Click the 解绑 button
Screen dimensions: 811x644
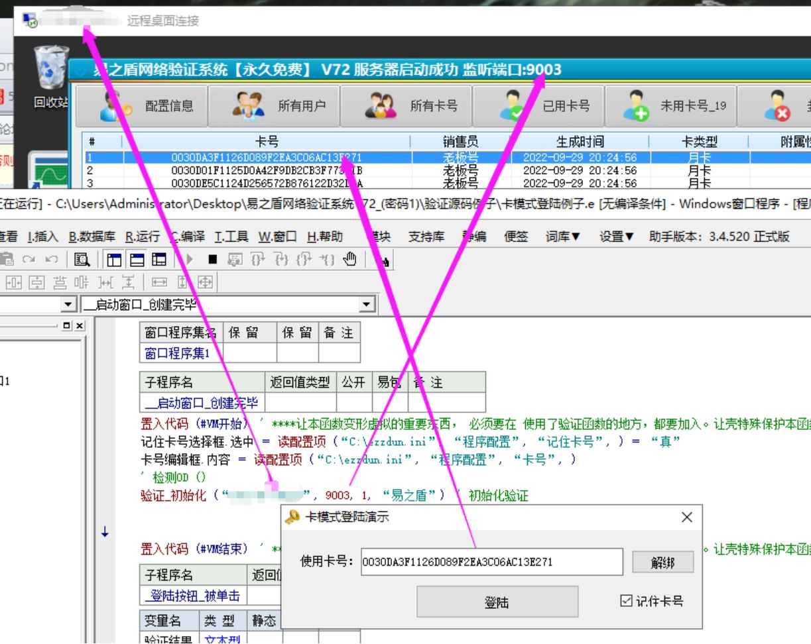[x=663, y=562]
